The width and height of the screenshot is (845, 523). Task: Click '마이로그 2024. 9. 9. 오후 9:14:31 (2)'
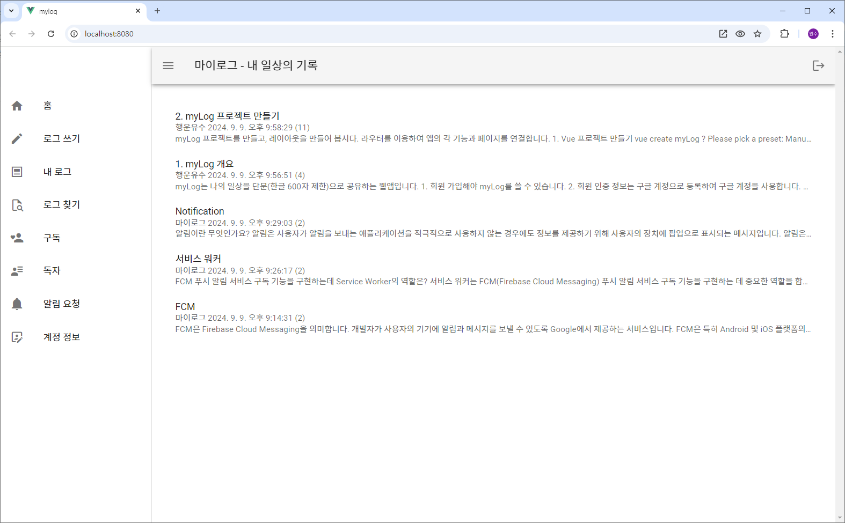240,318
